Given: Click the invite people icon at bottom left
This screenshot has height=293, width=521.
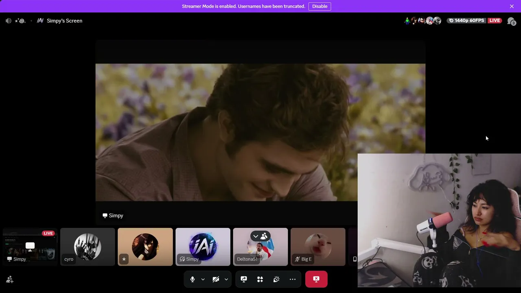Looking at the screenshot, I should tap(10, 280).
